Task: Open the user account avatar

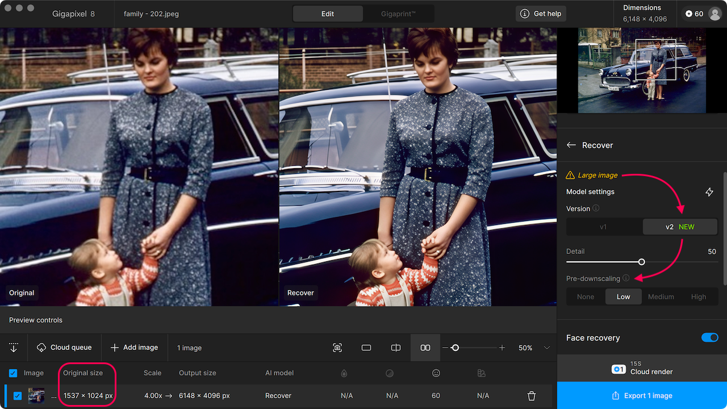Action: (715, 14)
